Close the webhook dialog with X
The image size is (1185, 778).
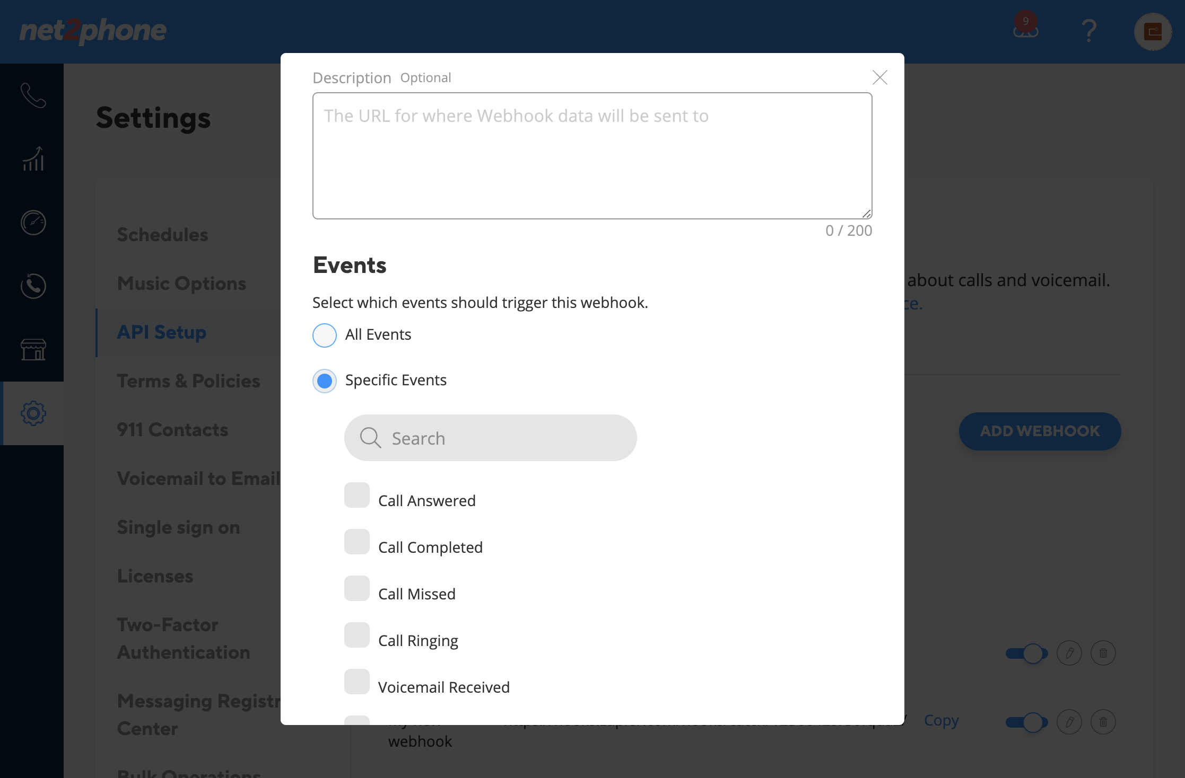pos(880,77)
